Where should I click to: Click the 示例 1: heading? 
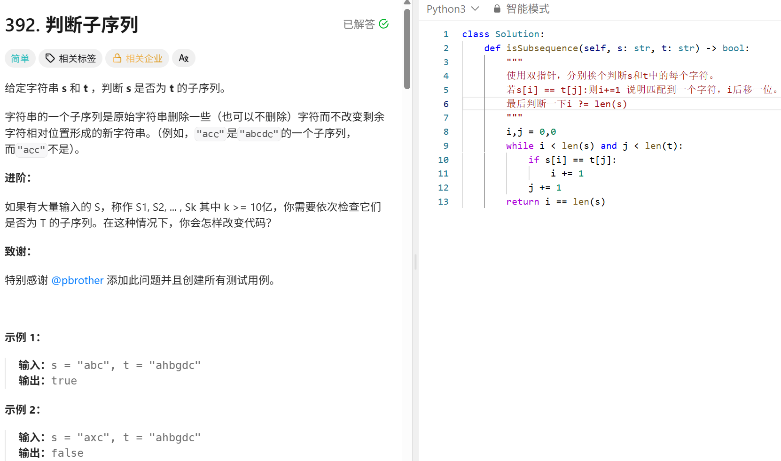[23, 338]
